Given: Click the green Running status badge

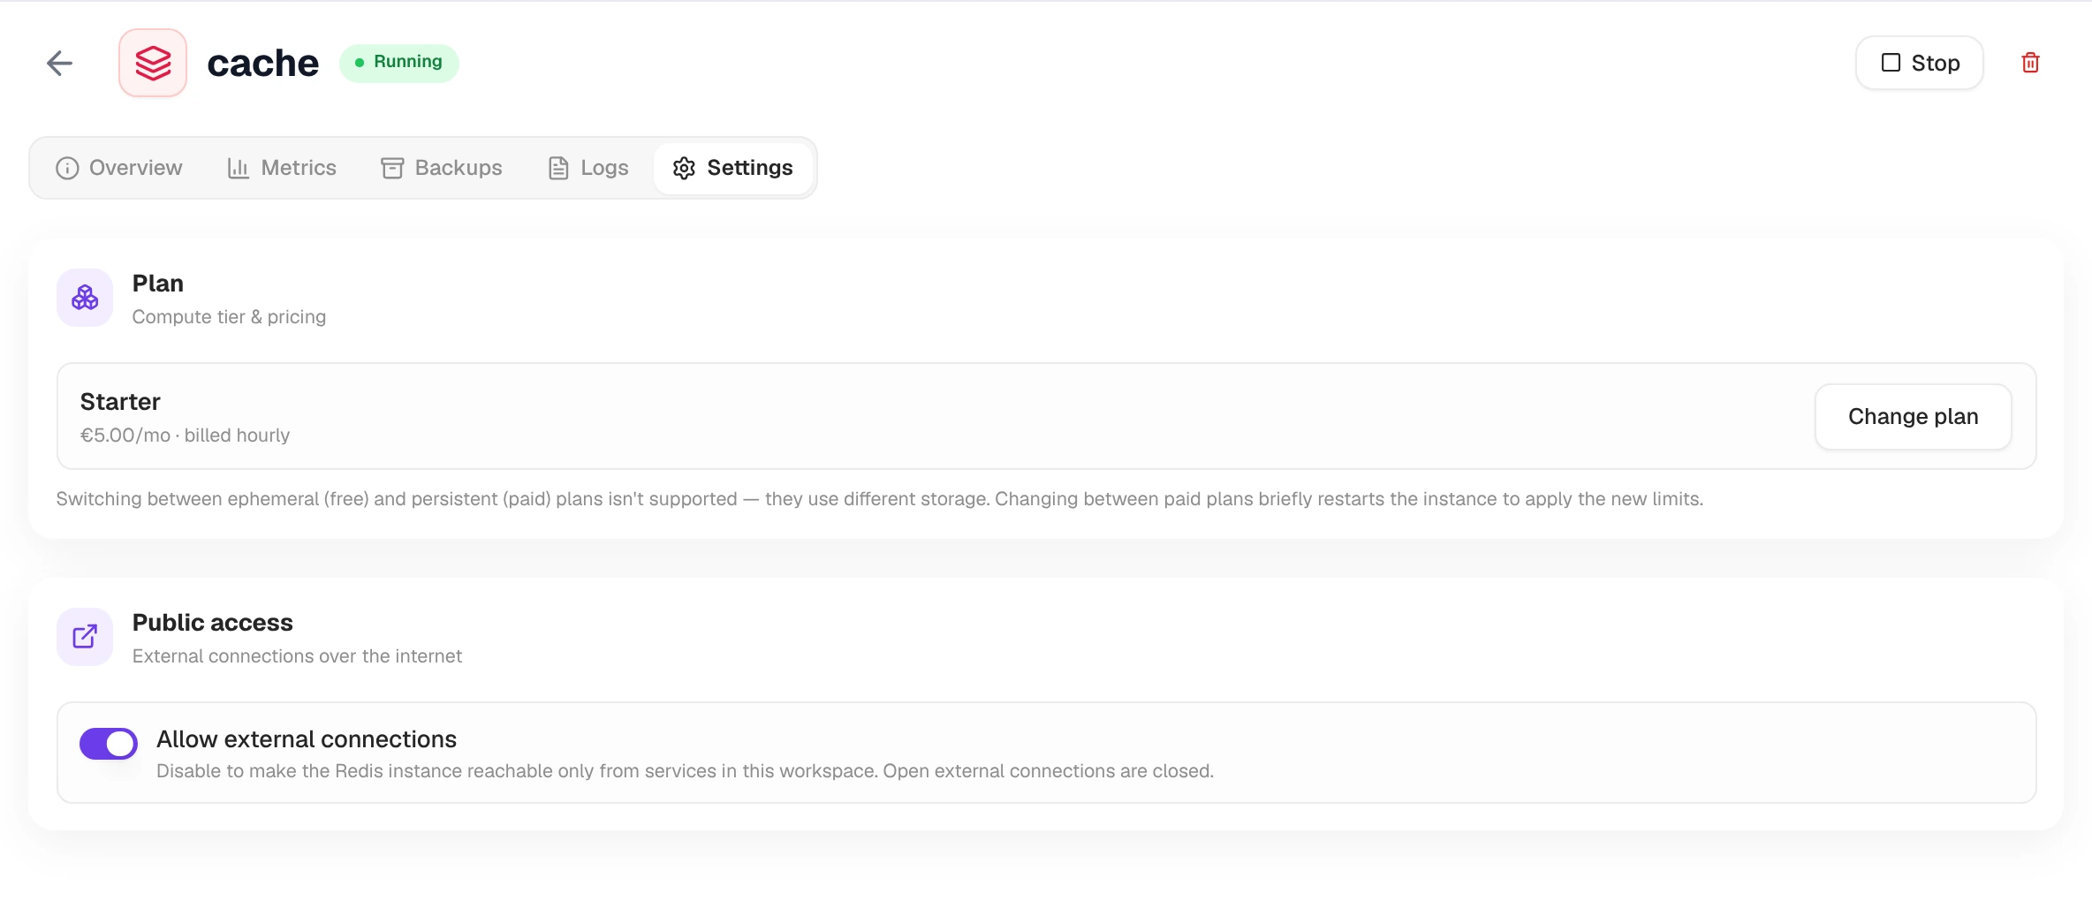Looking at the screenshot, I should coord(399,63).
